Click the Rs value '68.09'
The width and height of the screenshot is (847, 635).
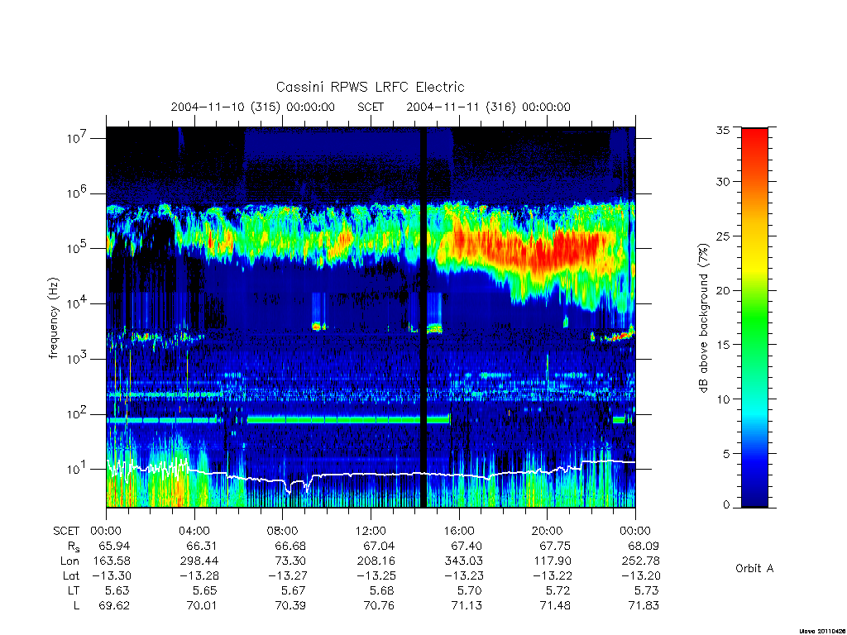click(x=644, y=546)
